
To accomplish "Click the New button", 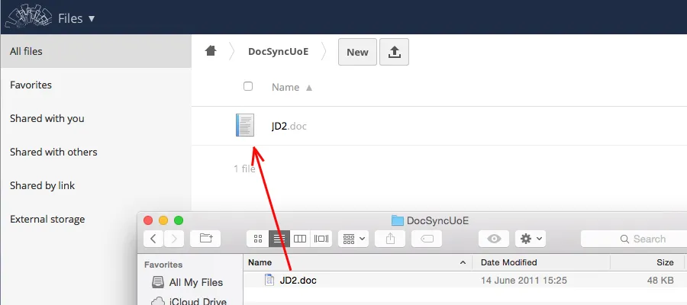I will coord(357,52).
